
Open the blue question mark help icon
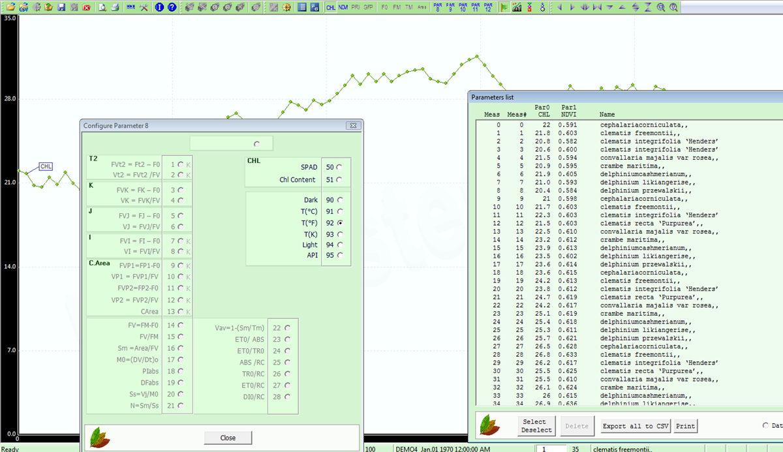pyautogui.click(x=172, y=7)
